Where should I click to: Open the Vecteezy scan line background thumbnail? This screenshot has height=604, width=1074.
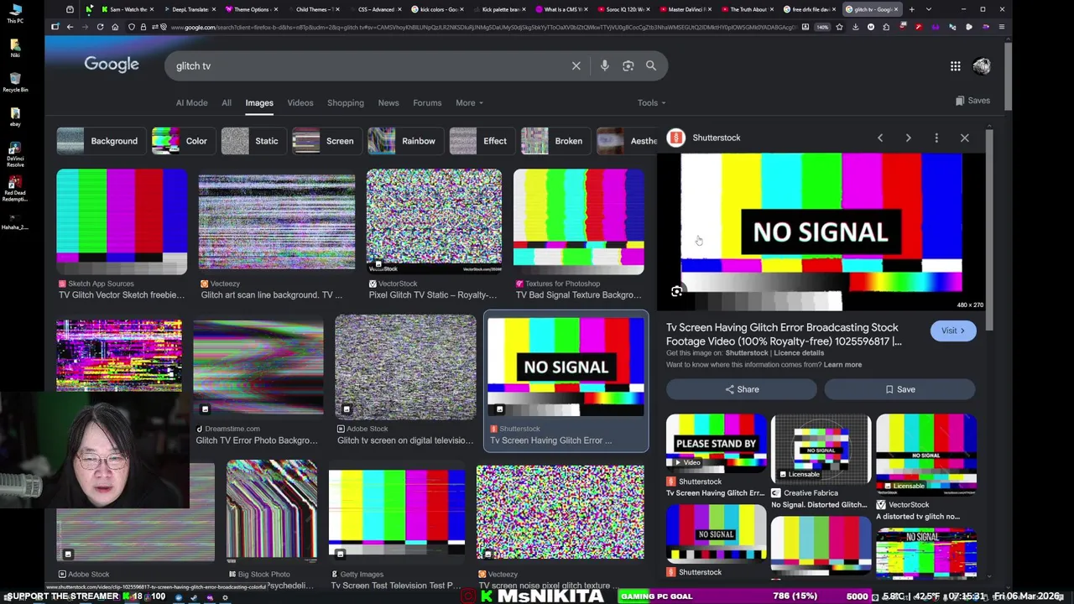[277, 221]
